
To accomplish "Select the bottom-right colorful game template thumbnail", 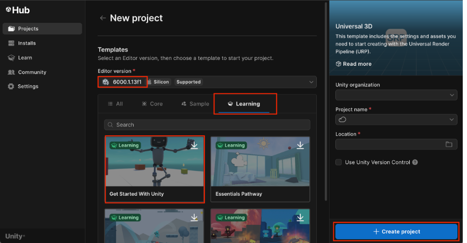I will pyautogui.click(x=261, y=225).
